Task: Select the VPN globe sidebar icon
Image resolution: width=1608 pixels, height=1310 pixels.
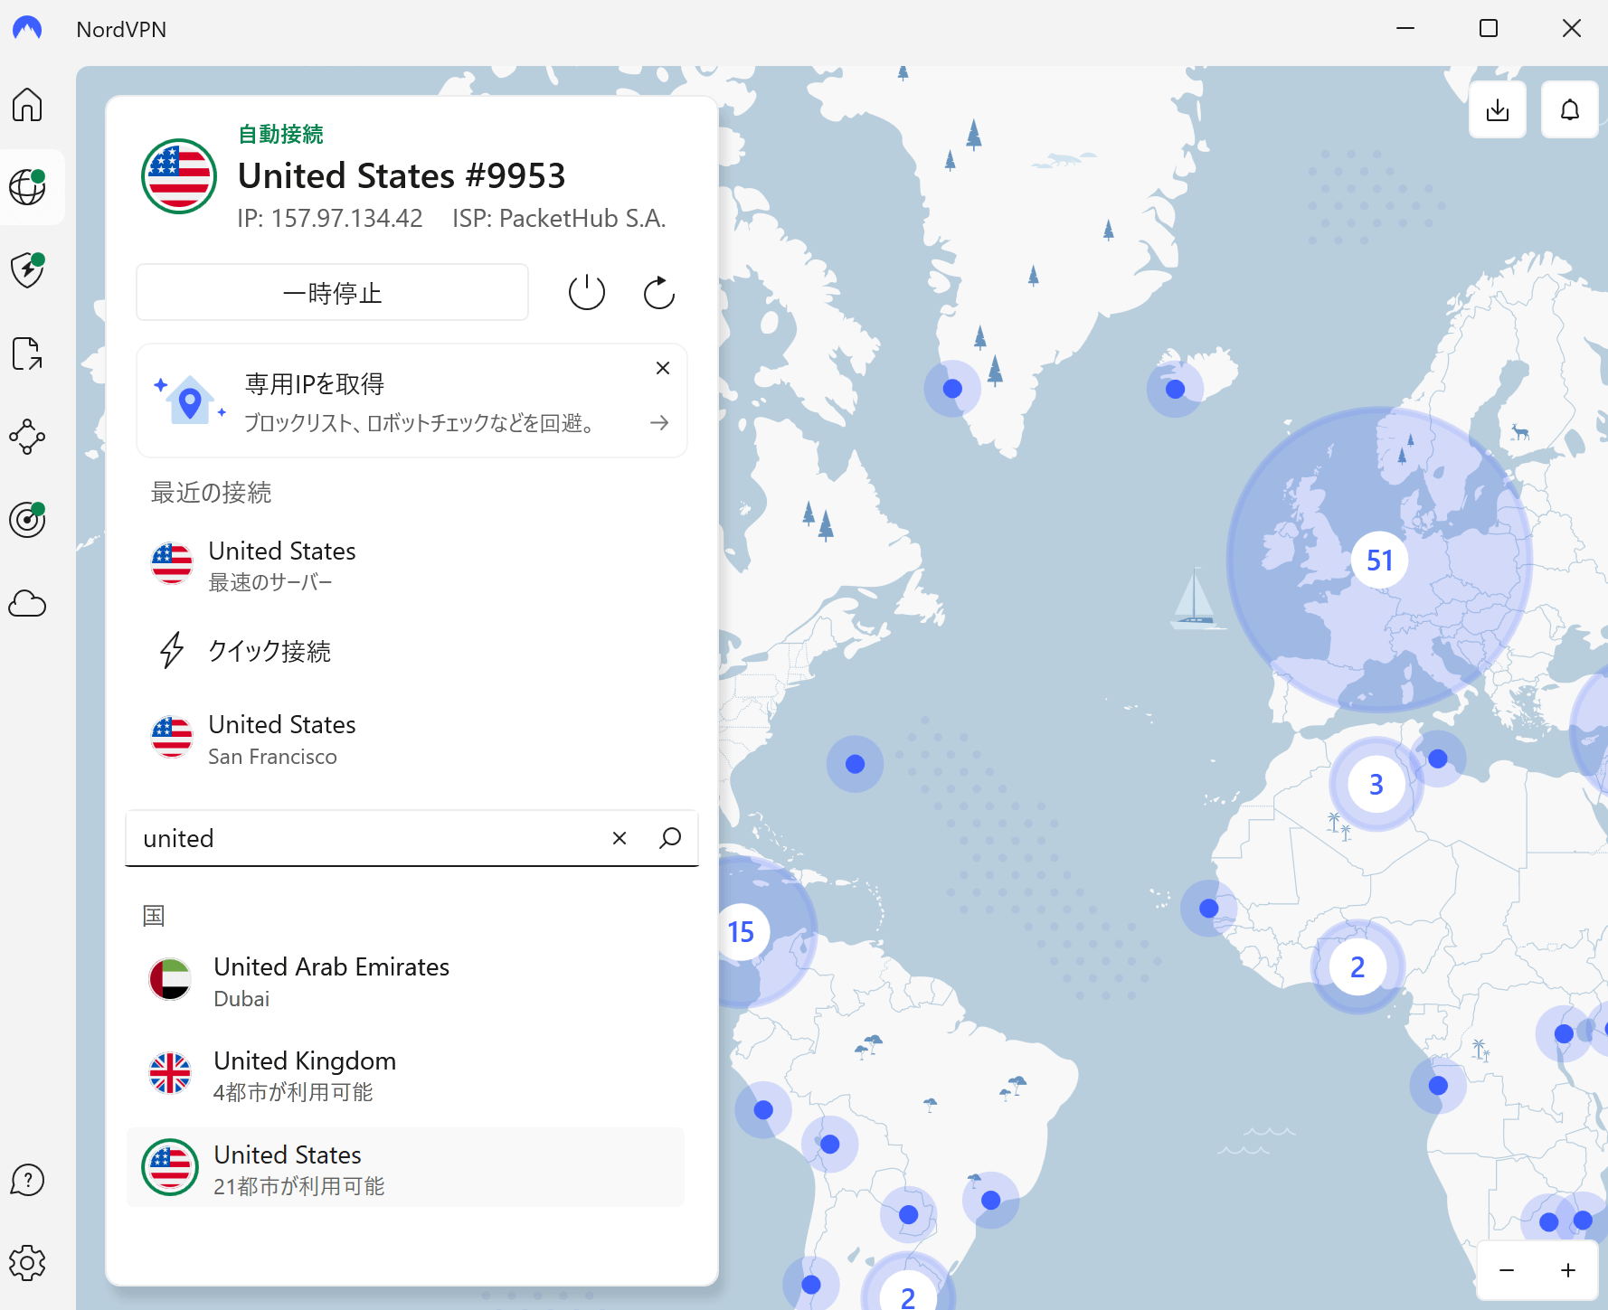Action: coord(27,187)
